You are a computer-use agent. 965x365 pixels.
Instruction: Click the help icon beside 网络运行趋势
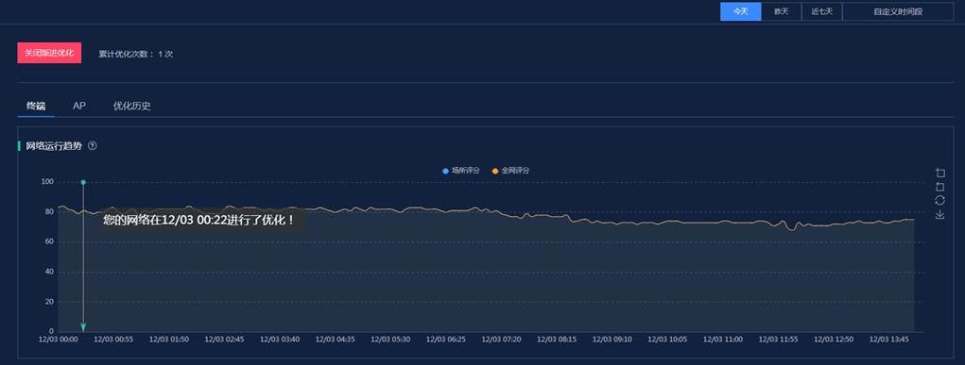point(93,146)
